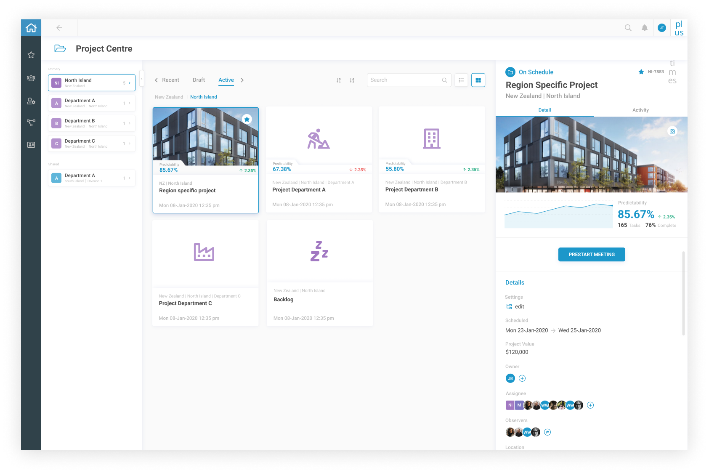
Task: Click the PRESTART MEETING button
Action: 591,255
